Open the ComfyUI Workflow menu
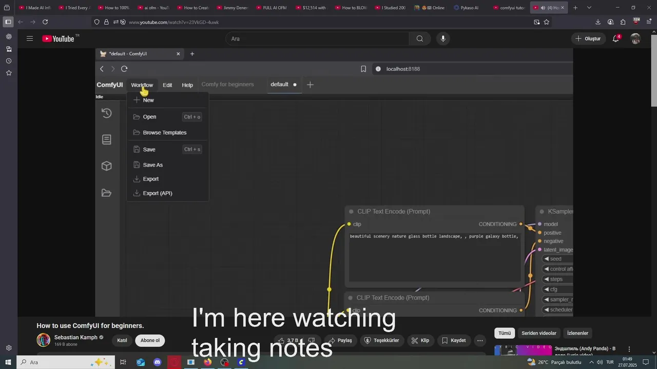Screen dimensions: 657x369 142,85
